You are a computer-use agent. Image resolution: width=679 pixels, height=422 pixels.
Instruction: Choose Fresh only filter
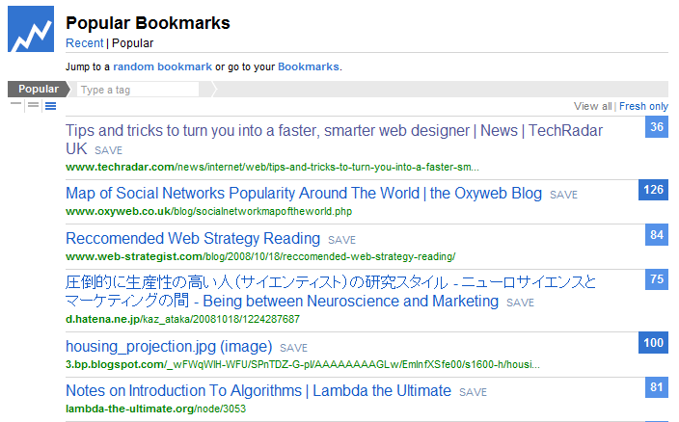643,106
